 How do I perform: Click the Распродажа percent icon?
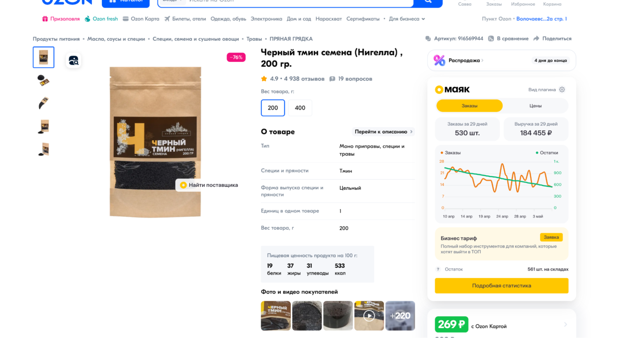click(x=439, y=60)
